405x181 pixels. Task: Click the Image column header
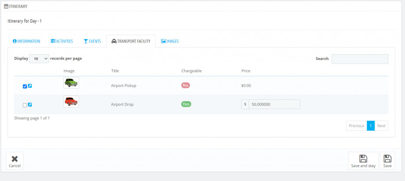click(69, 71)
